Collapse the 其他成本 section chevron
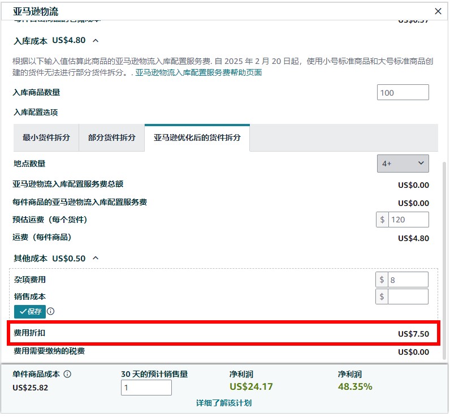 [x=96, y=258]
